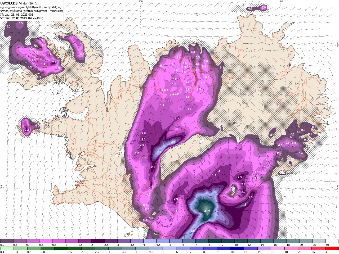This screenshot has height=254, width=339.
Task: Click the 'rigning/skúrir (grænt/blátt/rautt - mm/1klst) og' line
Action: 31,7
